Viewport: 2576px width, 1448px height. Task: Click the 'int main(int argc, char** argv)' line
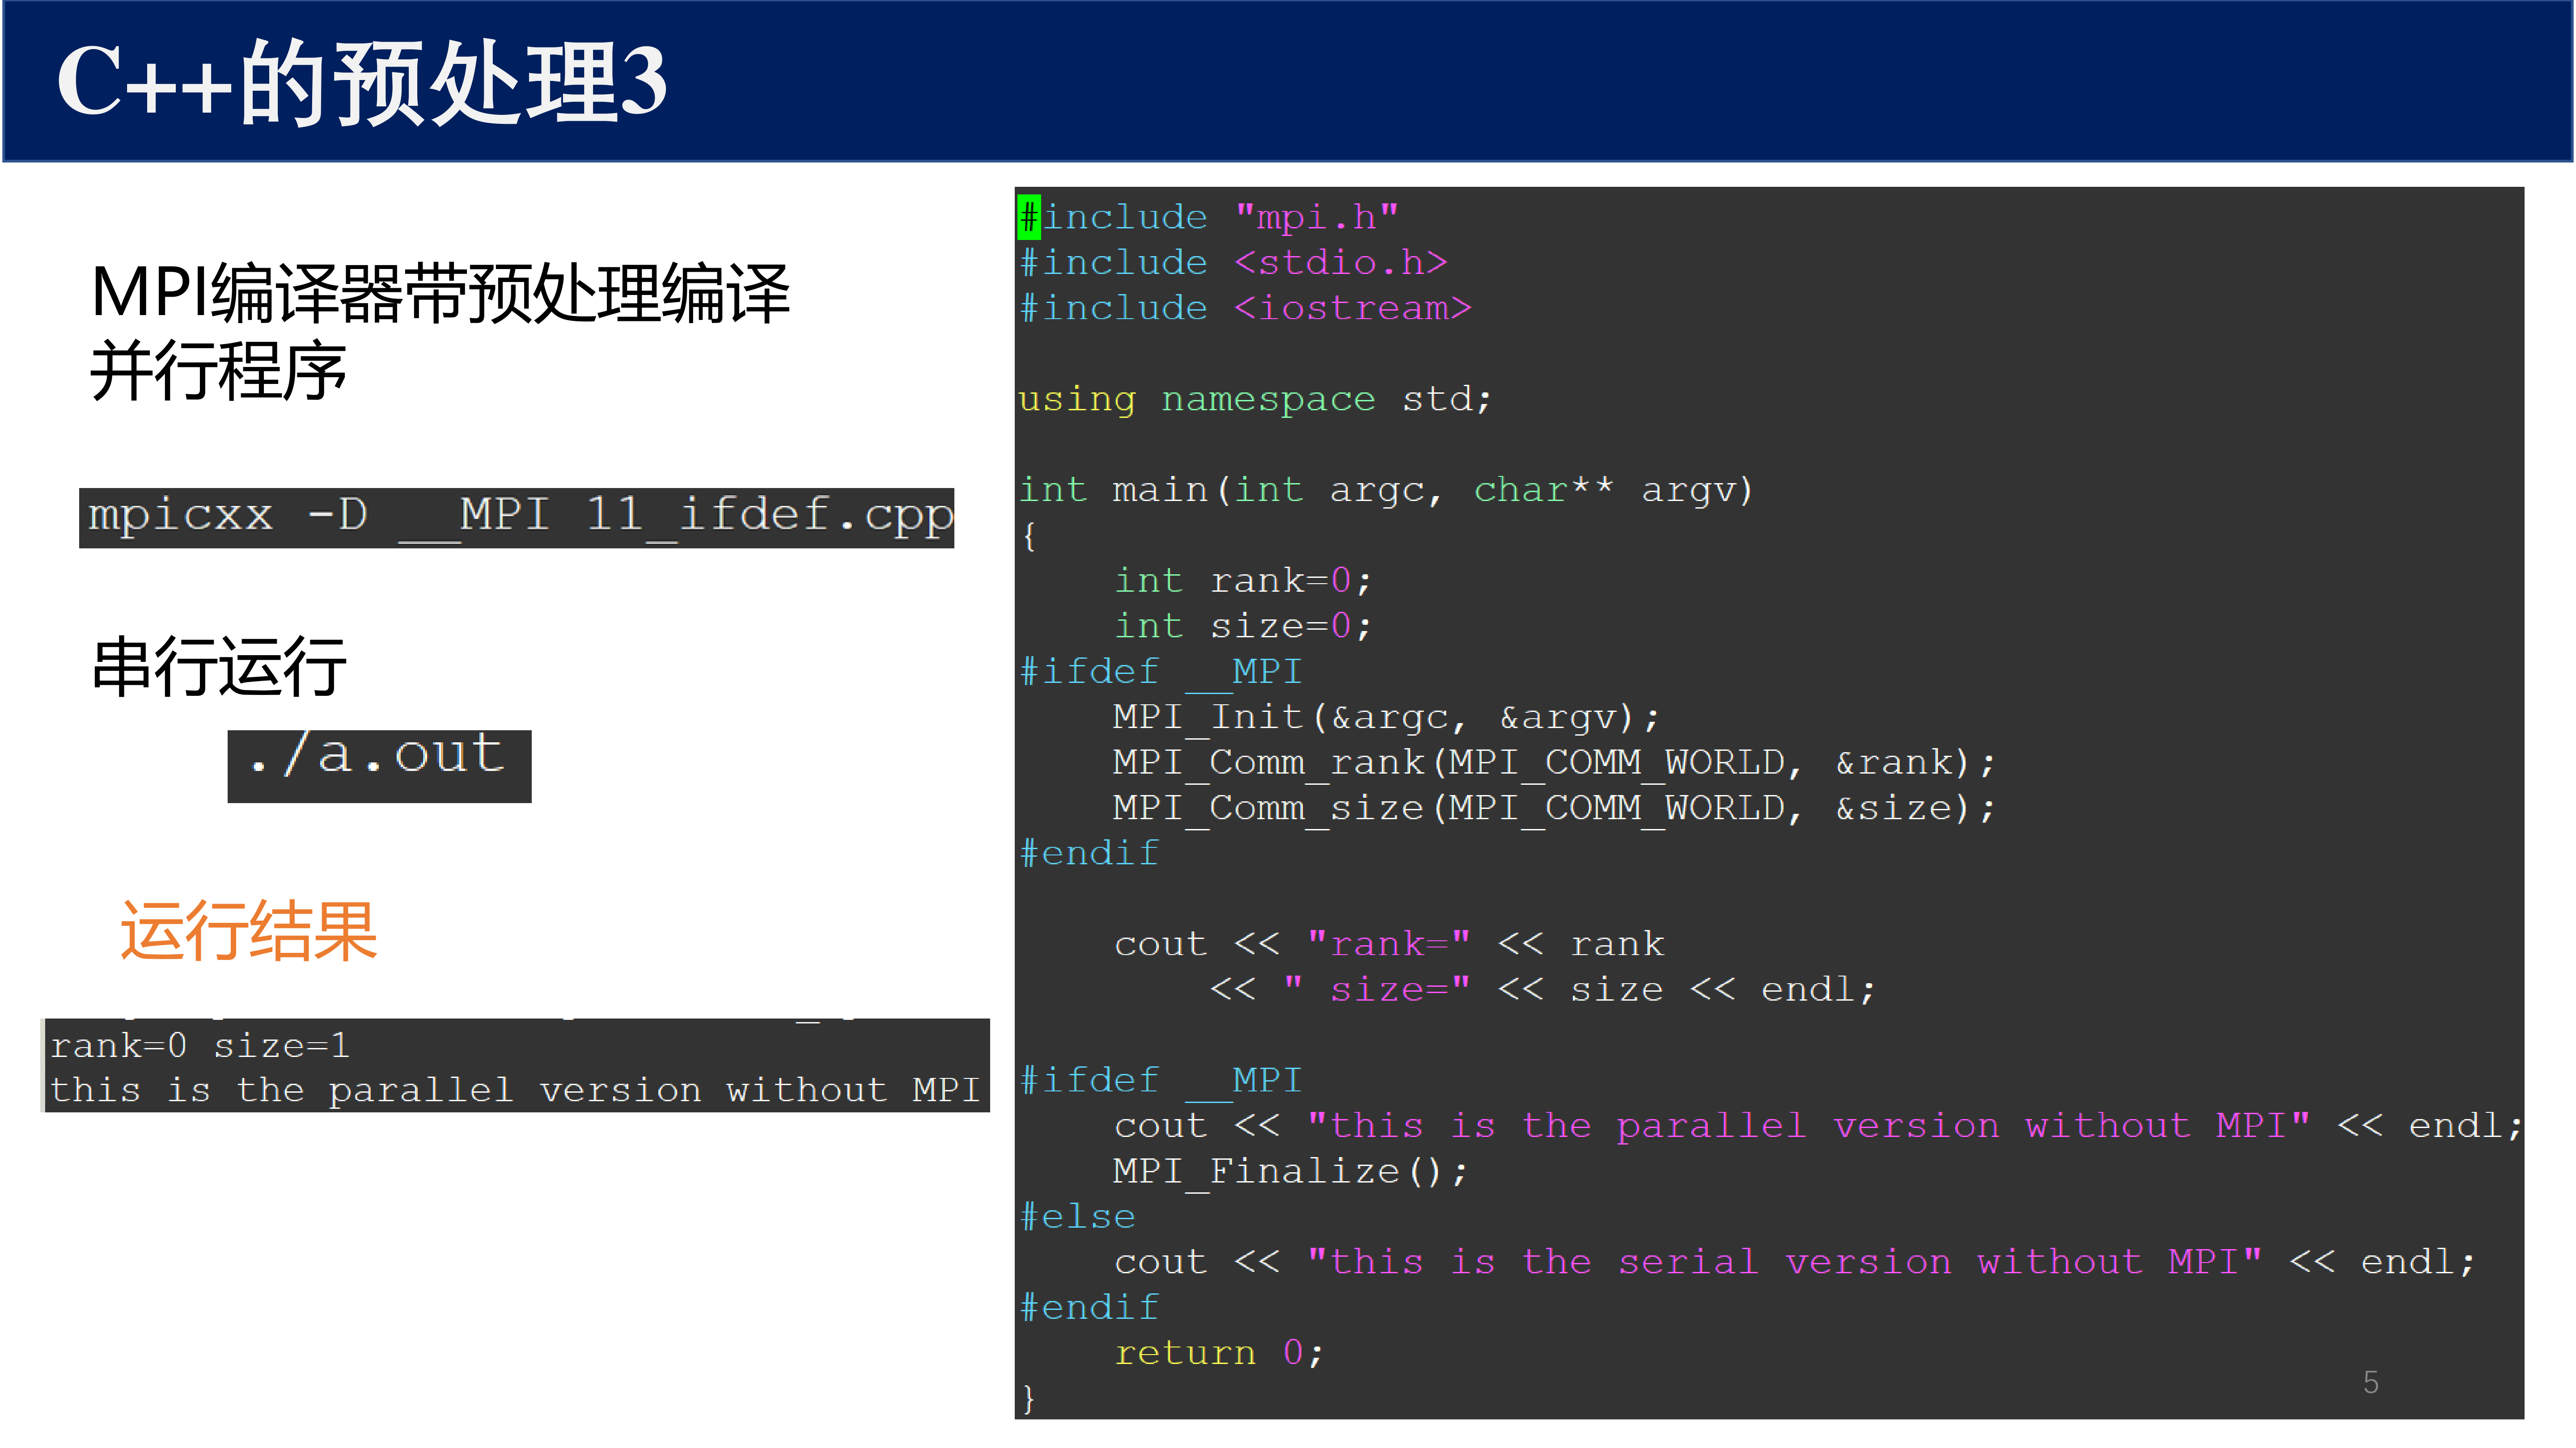pyautogui.click(x=1386, y=490)
